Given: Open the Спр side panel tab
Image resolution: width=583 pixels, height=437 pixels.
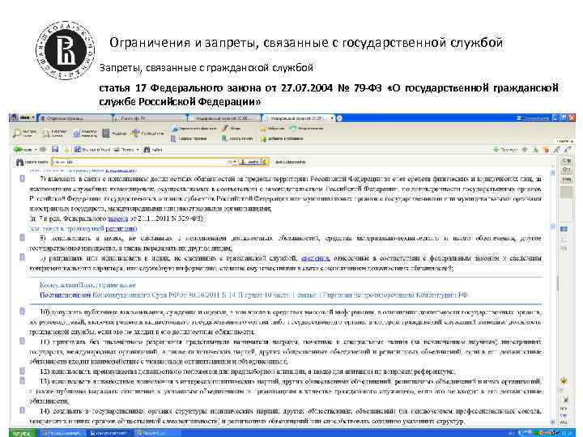Looking at the screenshot, I should (x=566, y=160).
